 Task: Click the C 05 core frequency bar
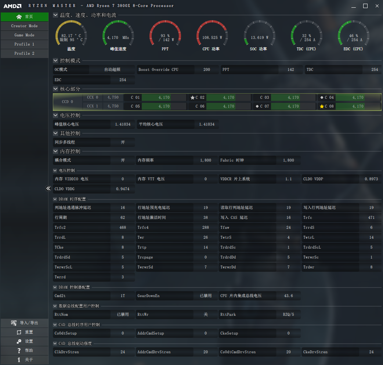164,106
